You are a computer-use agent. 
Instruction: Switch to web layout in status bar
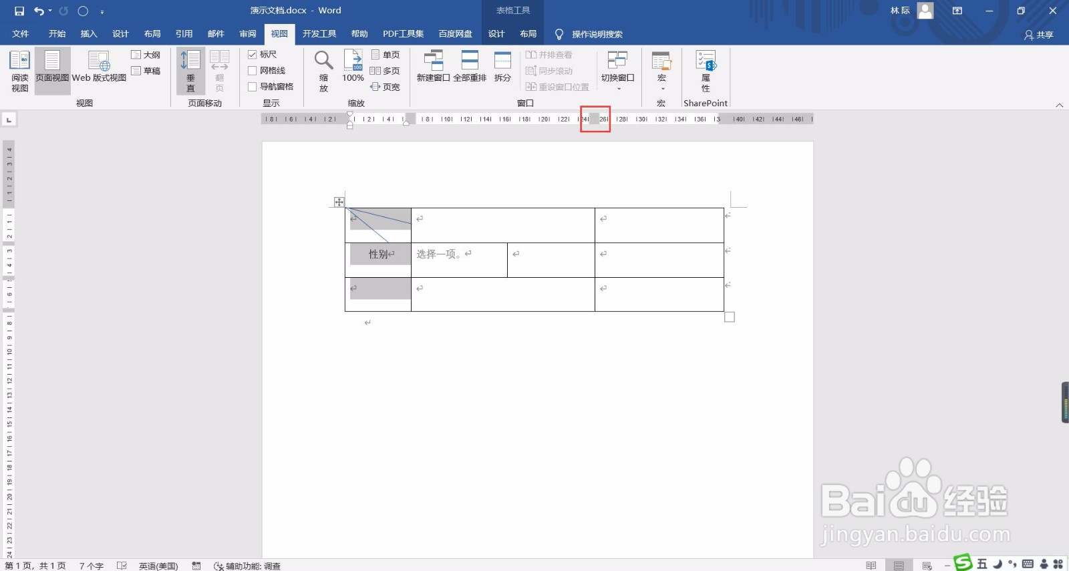927,566
